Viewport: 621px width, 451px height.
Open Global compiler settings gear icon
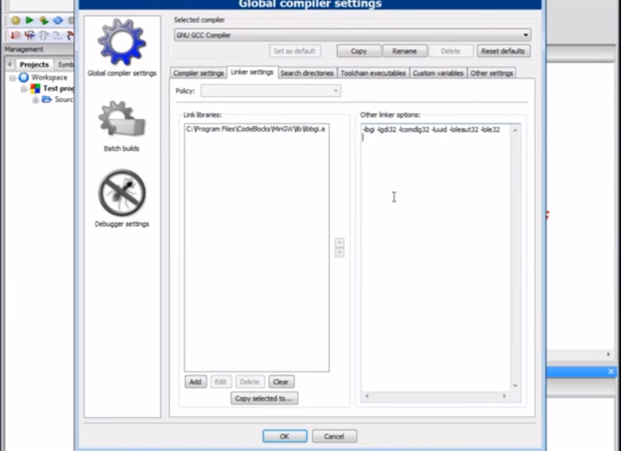click(x=122, y=42)
